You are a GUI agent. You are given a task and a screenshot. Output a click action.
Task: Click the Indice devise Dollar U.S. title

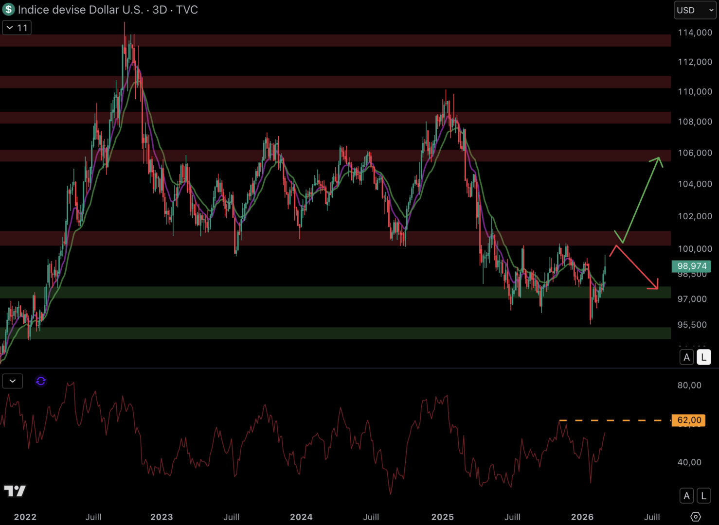[x=80, y=10]
